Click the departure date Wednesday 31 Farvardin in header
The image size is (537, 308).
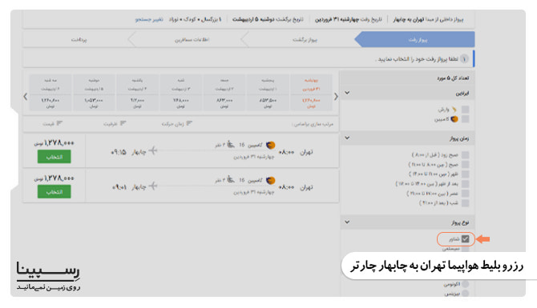pyautogui.click(x=337, y=19)
